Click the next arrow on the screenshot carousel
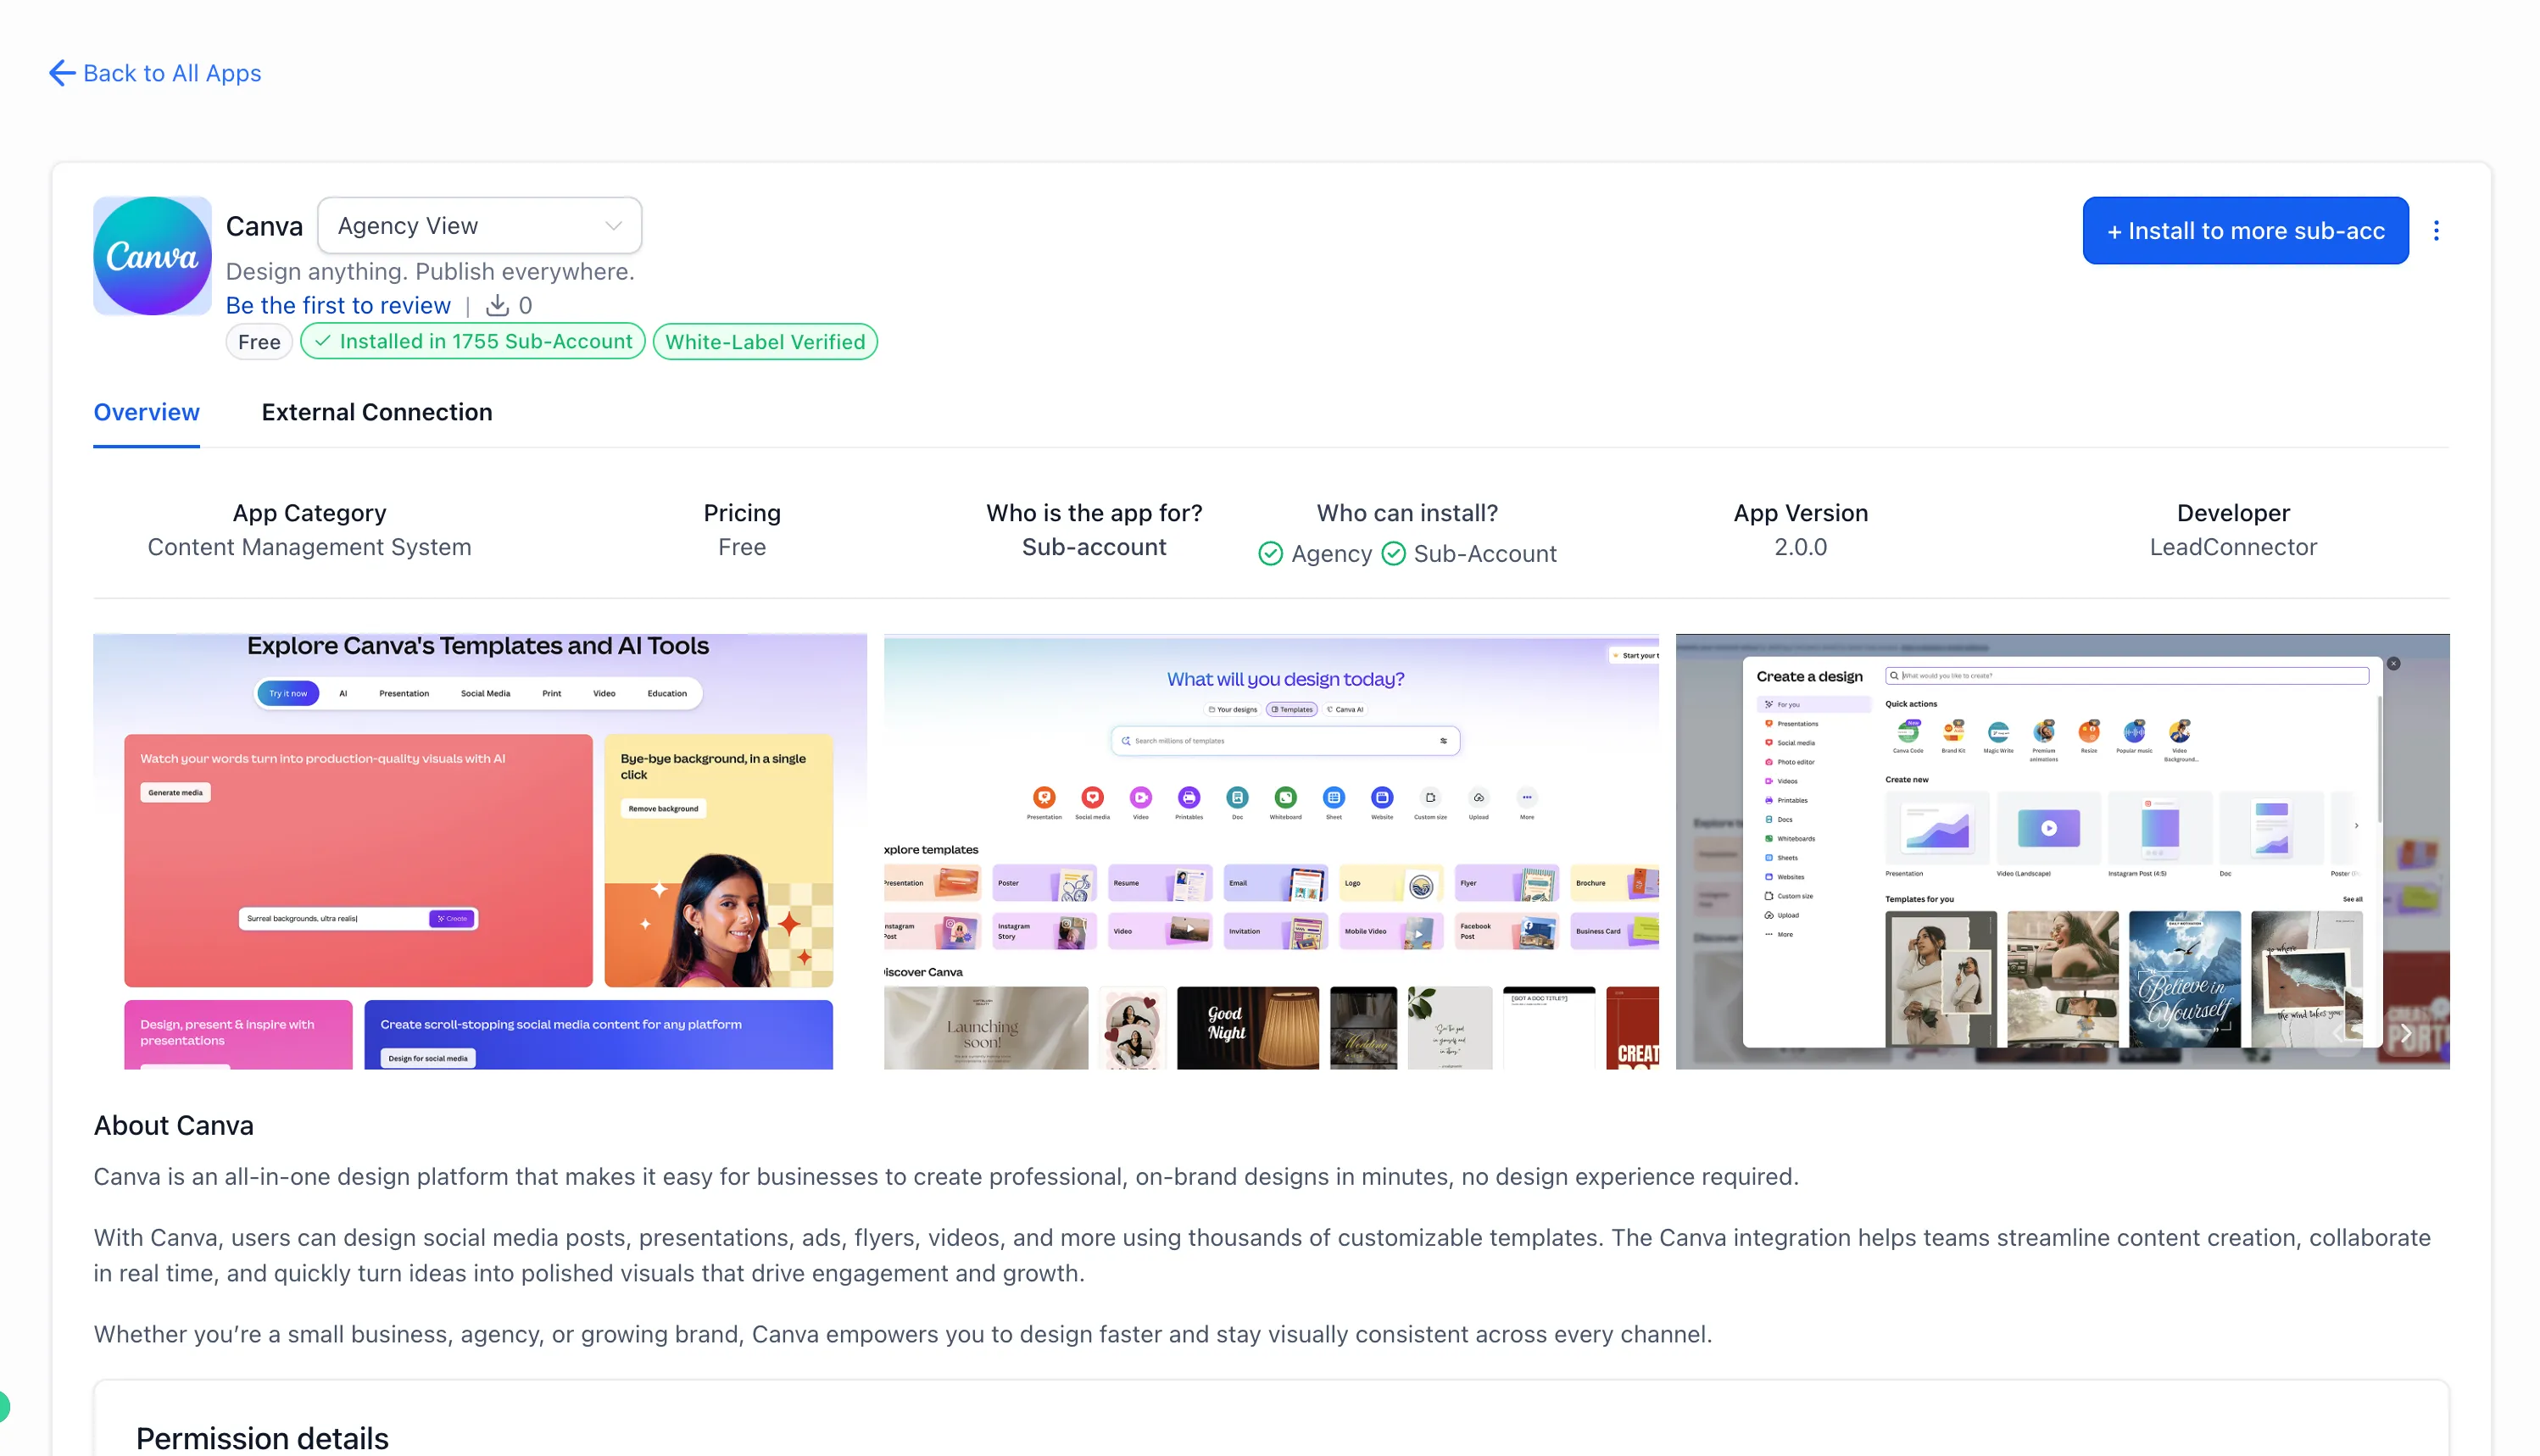The height and width of the screenshot is (1456, 2540). (x=2406, y=1033)
